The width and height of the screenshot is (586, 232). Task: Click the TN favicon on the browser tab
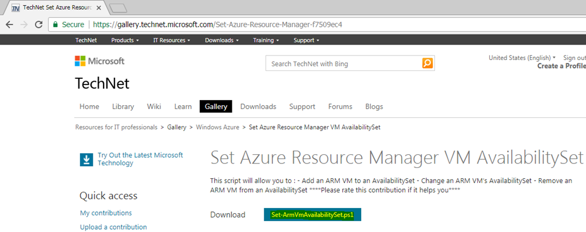pos(15,8)
